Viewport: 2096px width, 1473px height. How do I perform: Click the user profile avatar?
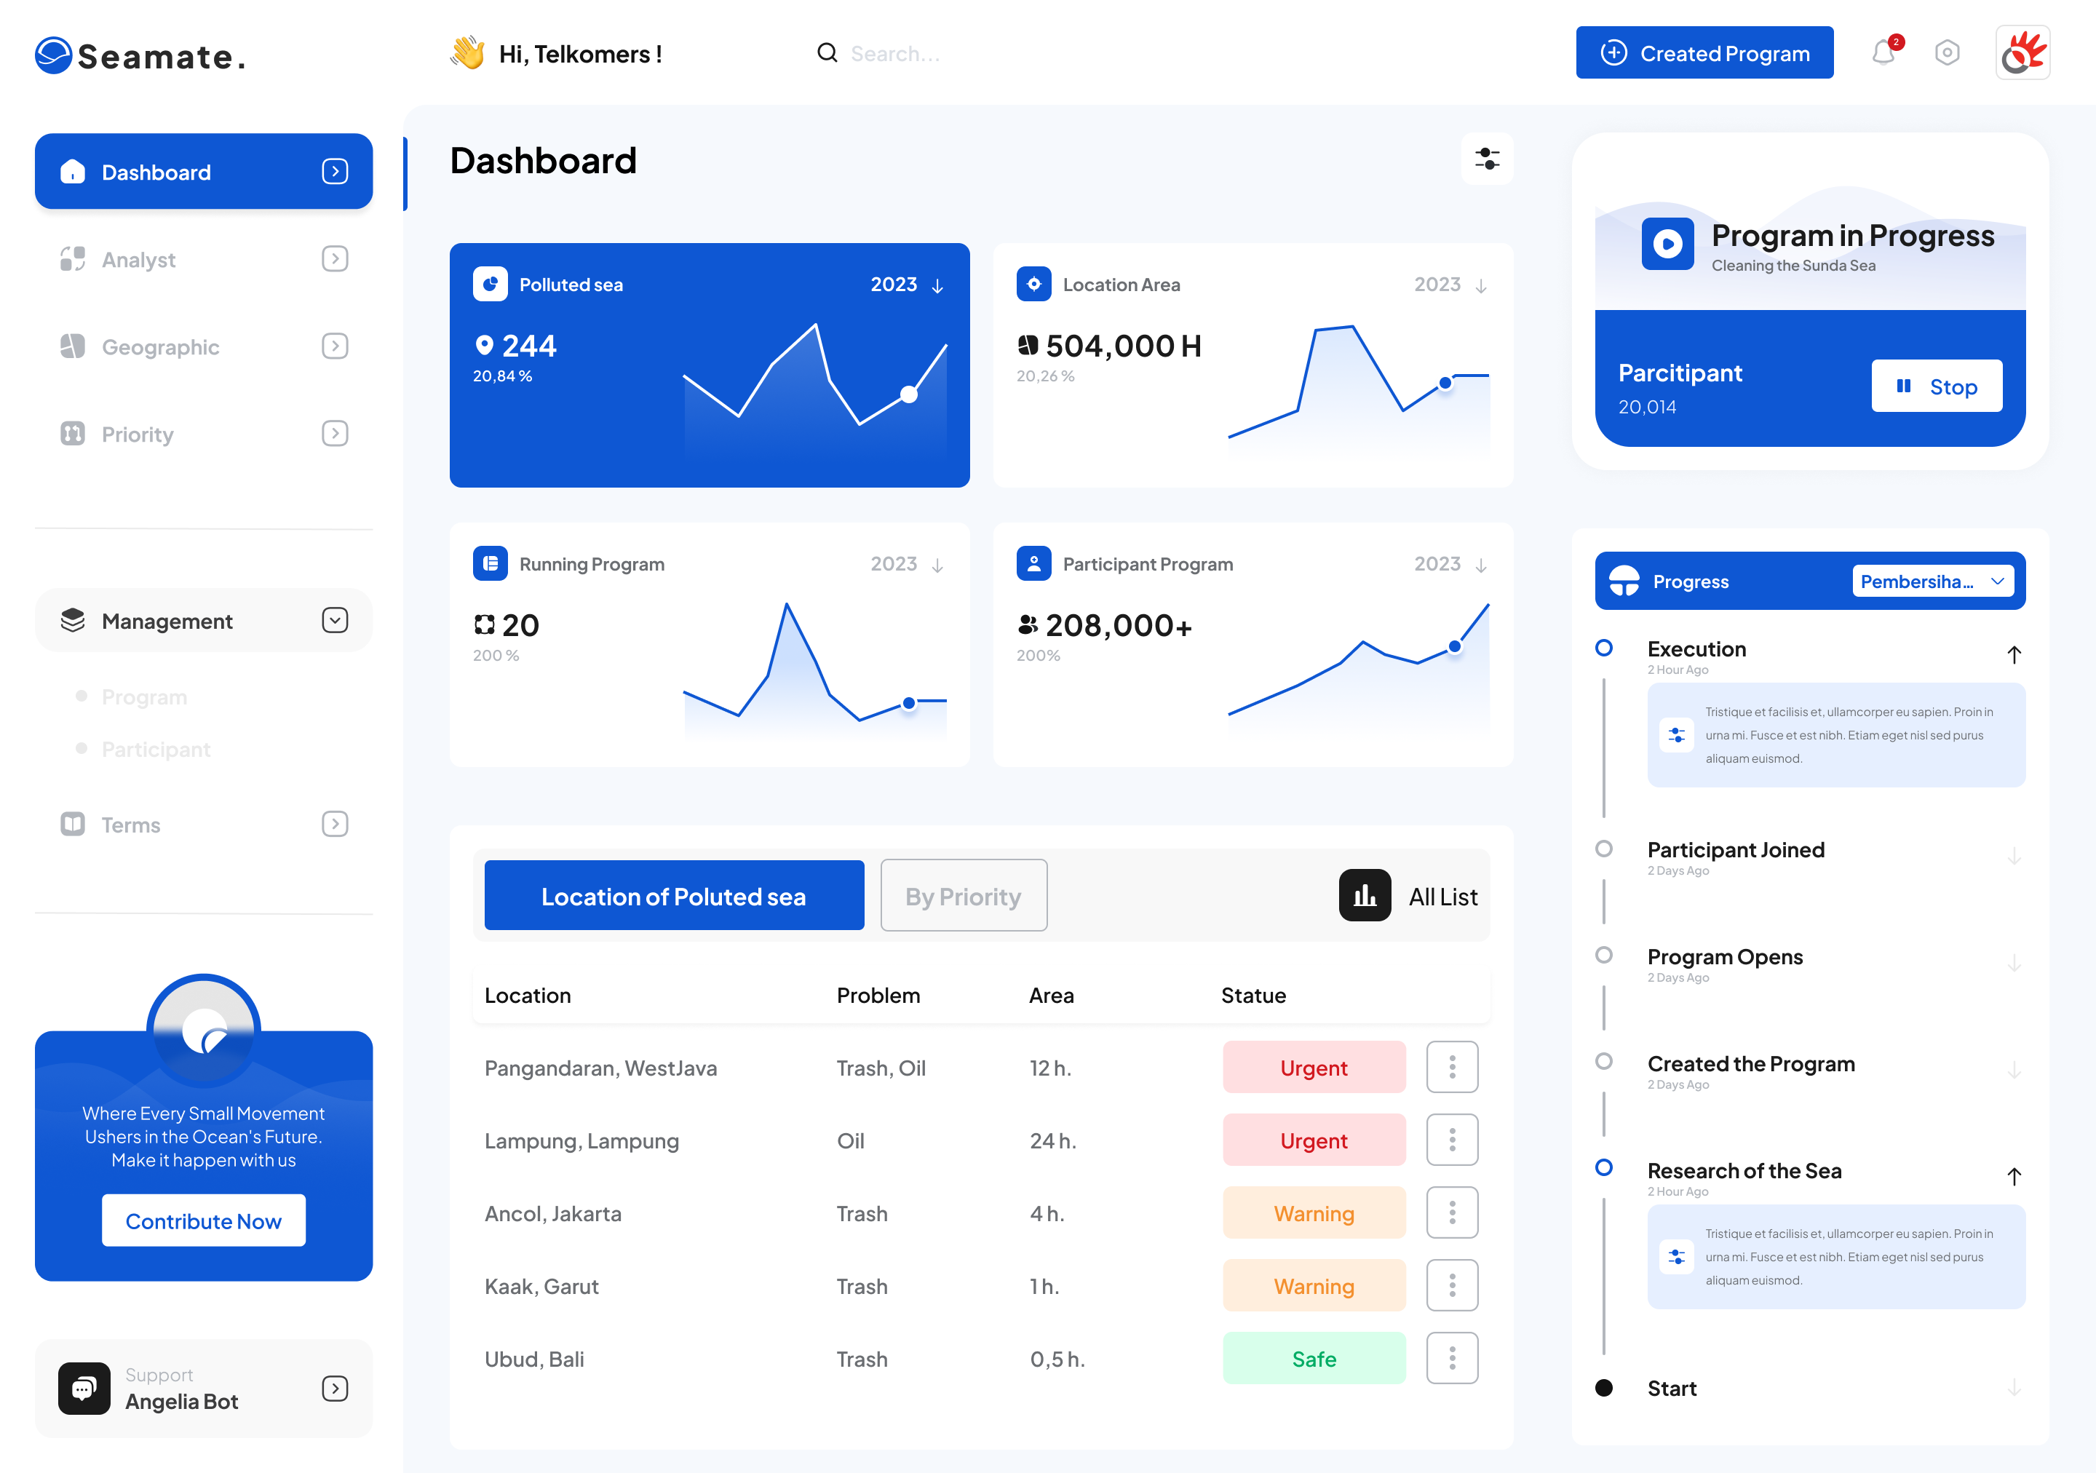[2023, 53]
